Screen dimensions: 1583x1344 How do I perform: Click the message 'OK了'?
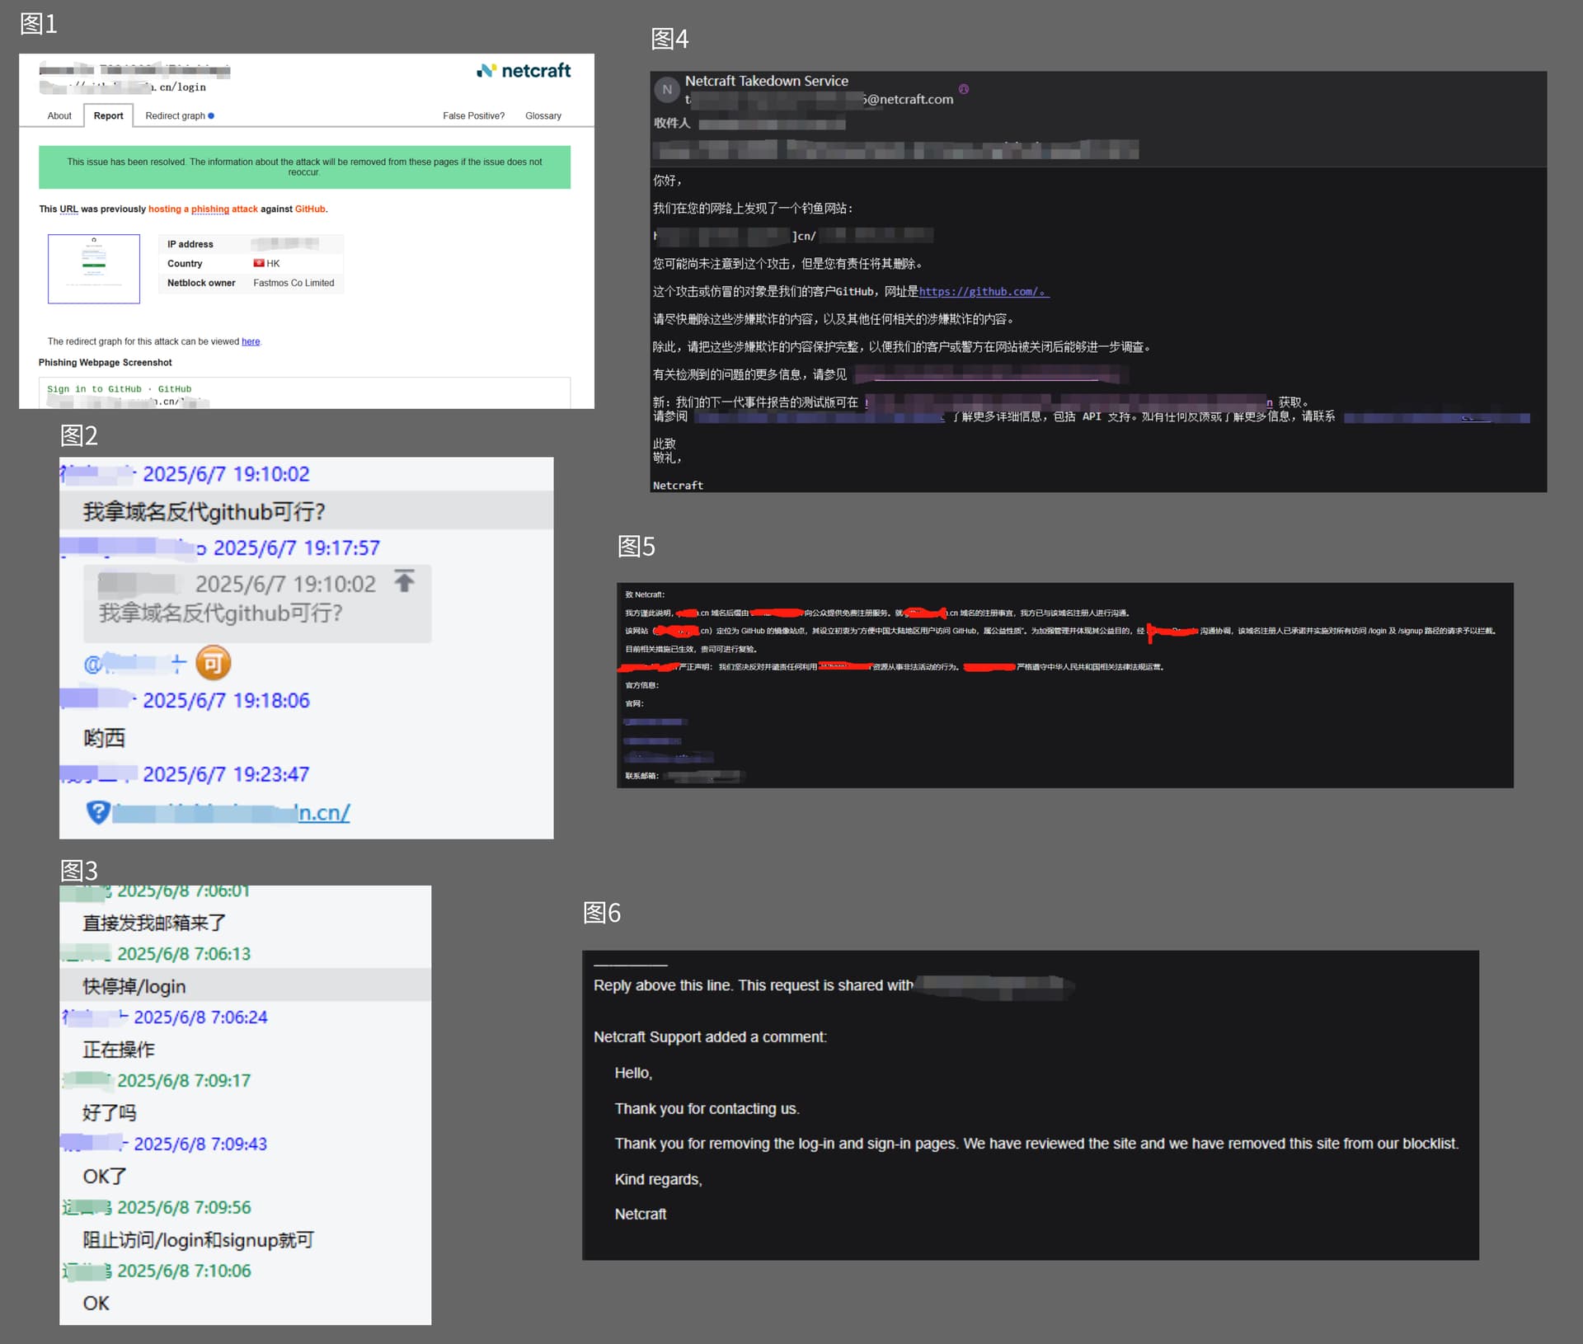pos(105,1177)
